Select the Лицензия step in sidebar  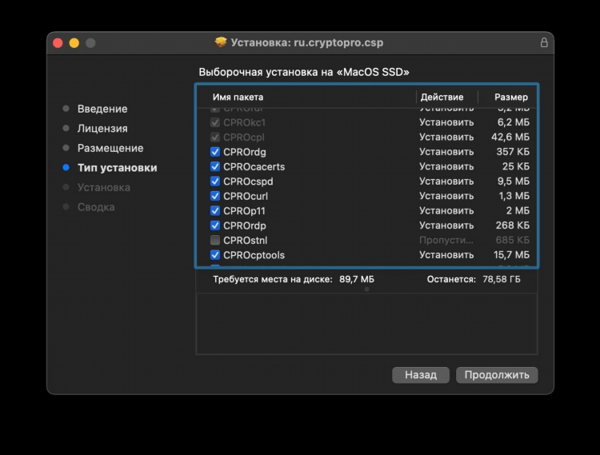[102, 129]
